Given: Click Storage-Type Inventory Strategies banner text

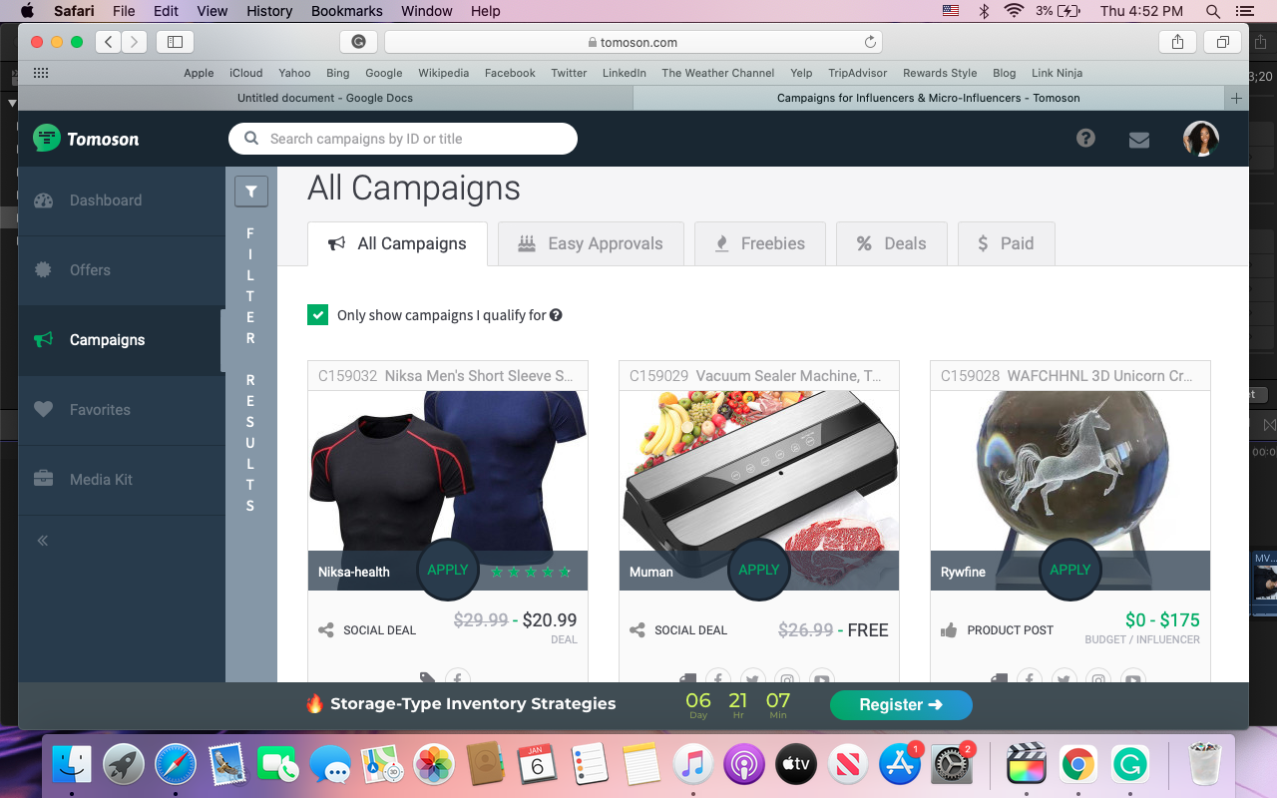Looking at the screenshot, I should tap(473, 704).
